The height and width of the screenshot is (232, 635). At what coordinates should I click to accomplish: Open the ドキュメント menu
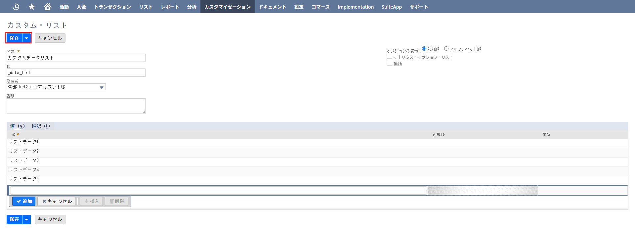(273, 7)
